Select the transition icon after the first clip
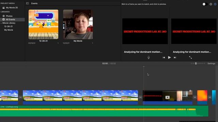Viewport: 218px width, 122px height. 20,97
